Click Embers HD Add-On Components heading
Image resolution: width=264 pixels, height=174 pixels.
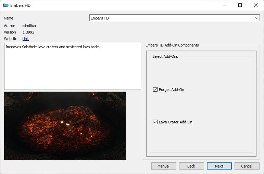[172, 45]
